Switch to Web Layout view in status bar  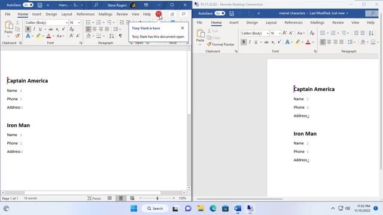click(132, 198)
